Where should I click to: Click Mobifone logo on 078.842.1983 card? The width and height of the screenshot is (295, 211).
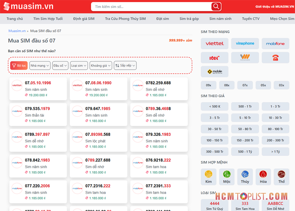tap(17, 163)
